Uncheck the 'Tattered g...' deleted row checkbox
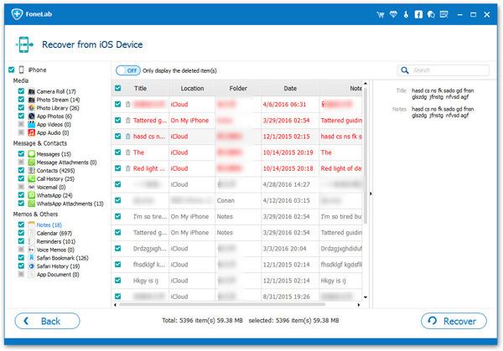Image resolution: width=503 pixels, height=351 pixels. coord(117,120)
